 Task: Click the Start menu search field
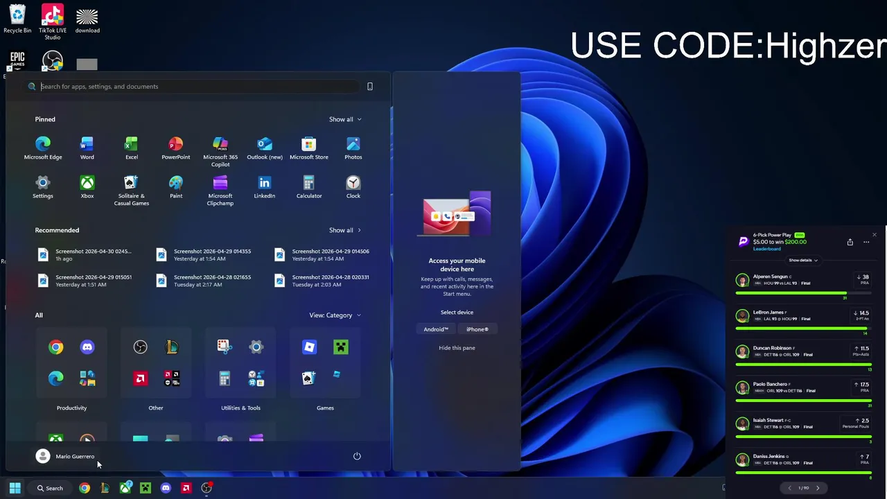[194, 87]
